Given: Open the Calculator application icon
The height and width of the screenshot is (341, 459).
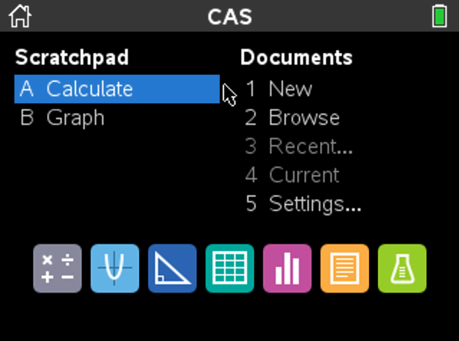Looking at the screenshot, I should (57, 269).
